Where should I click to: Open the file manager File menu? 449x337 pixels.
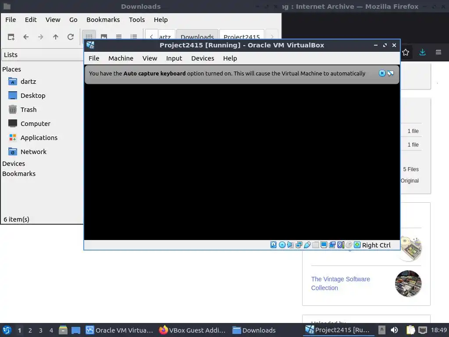(x=11, y=19)
